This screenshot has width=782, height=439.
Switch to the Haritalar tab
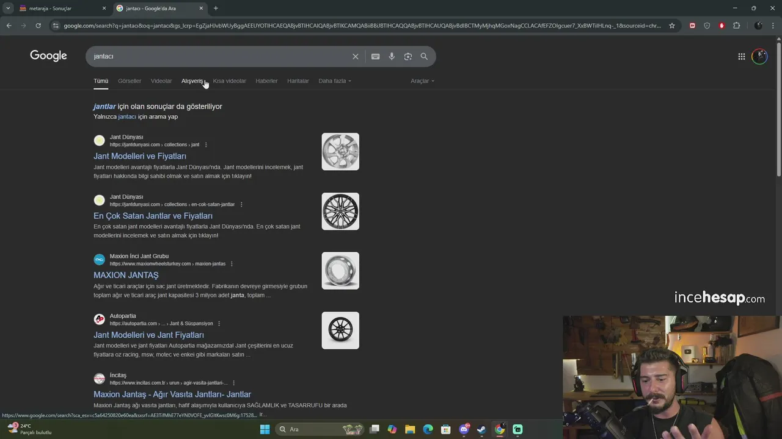tap(298, 81)
